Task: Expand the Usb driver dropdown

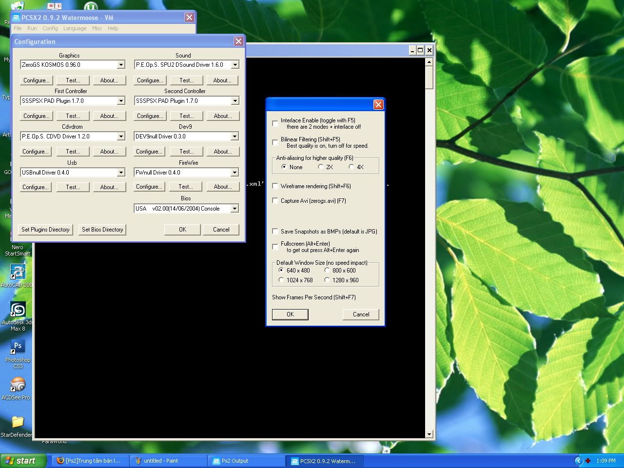Action: point(121,173)
